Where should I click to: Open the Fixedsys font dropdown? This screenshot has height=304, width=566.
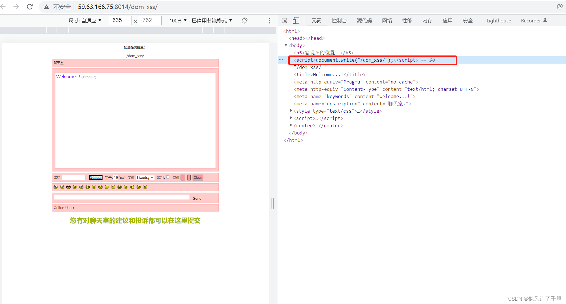[x=145, y=177]
